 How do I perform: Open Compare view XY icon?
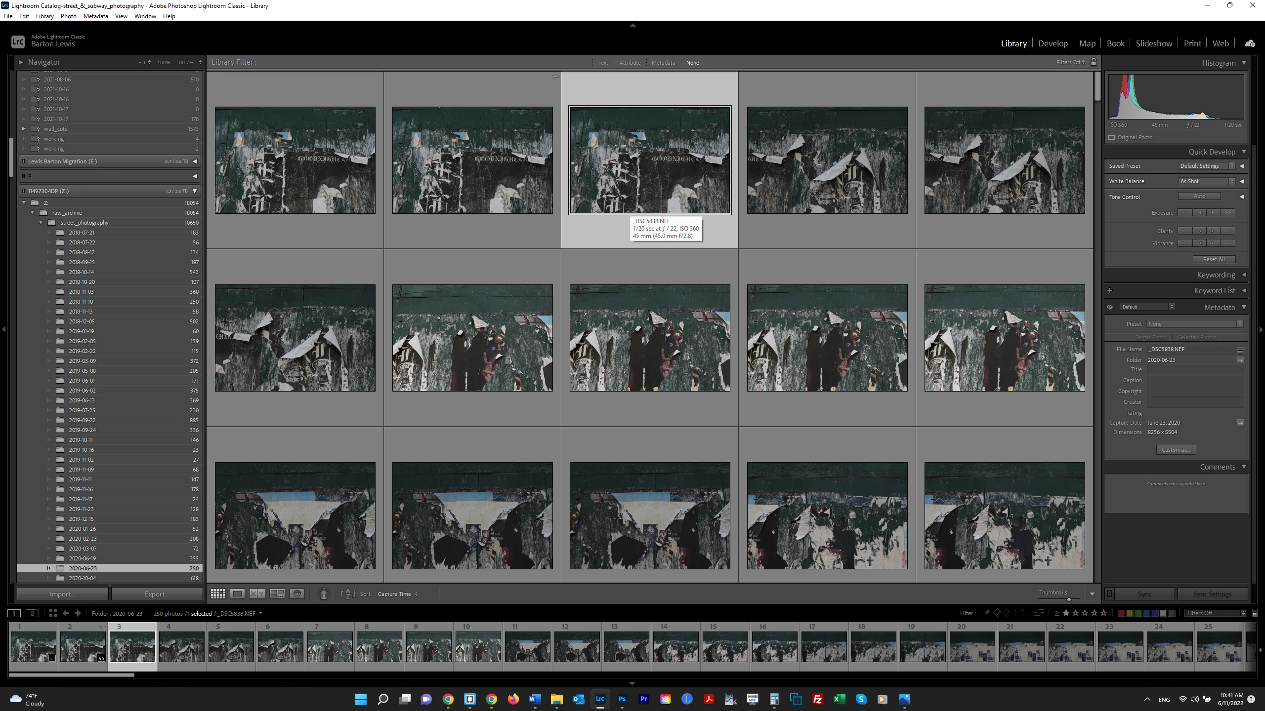tap(256, 594)
